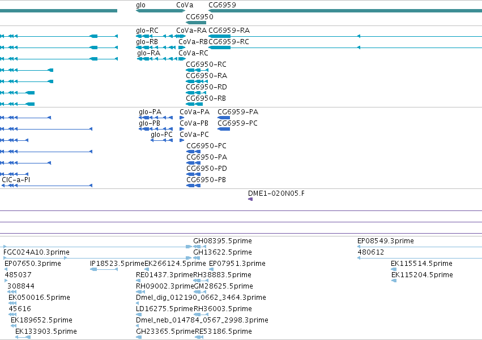
Task: Click protein label CG6950-PD
Action: pyautogui.click(x=207, y=169)
